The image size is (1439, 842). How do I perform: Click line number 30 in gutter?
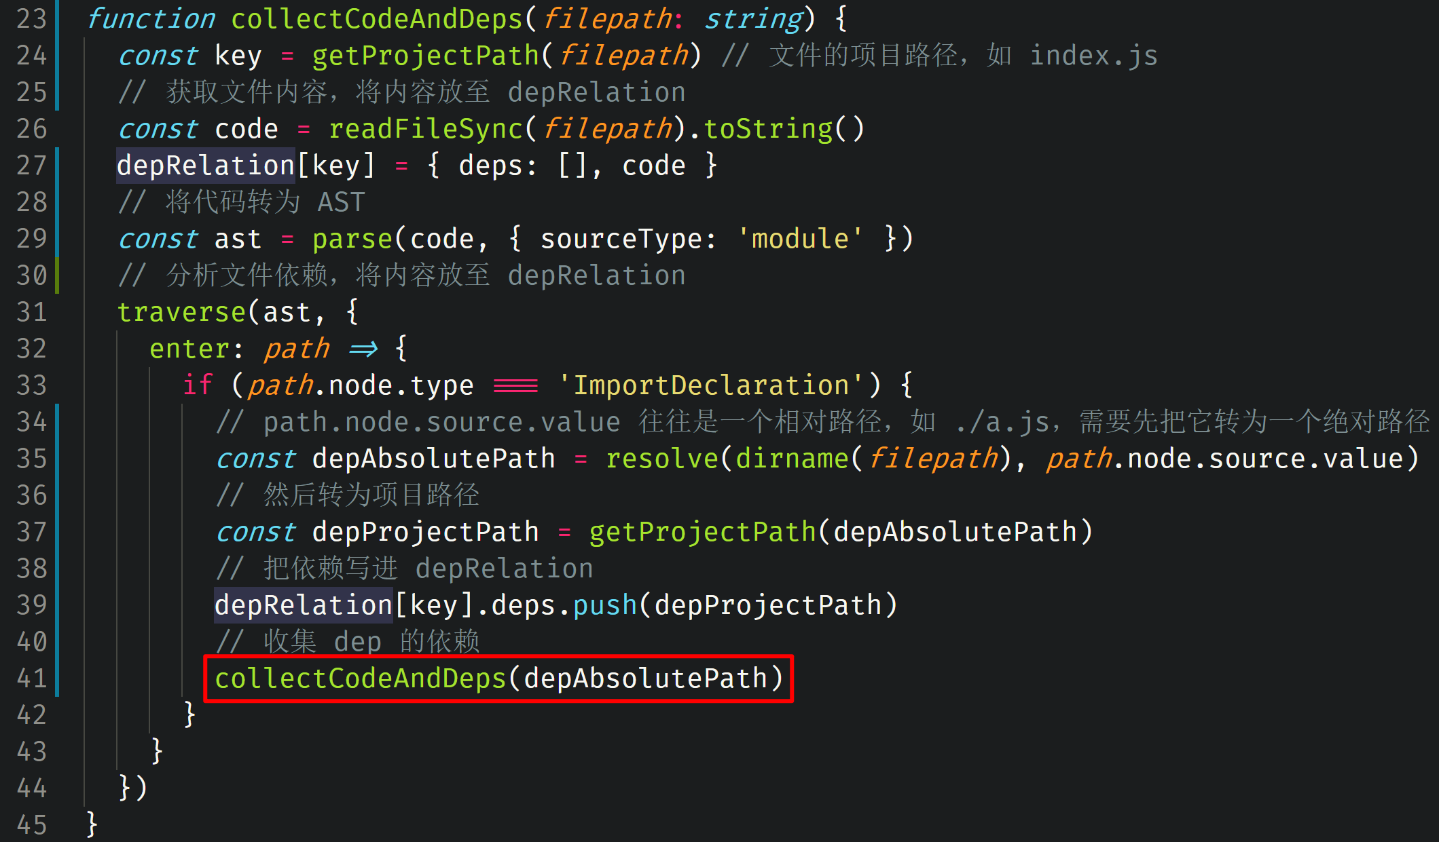point(32,275)
